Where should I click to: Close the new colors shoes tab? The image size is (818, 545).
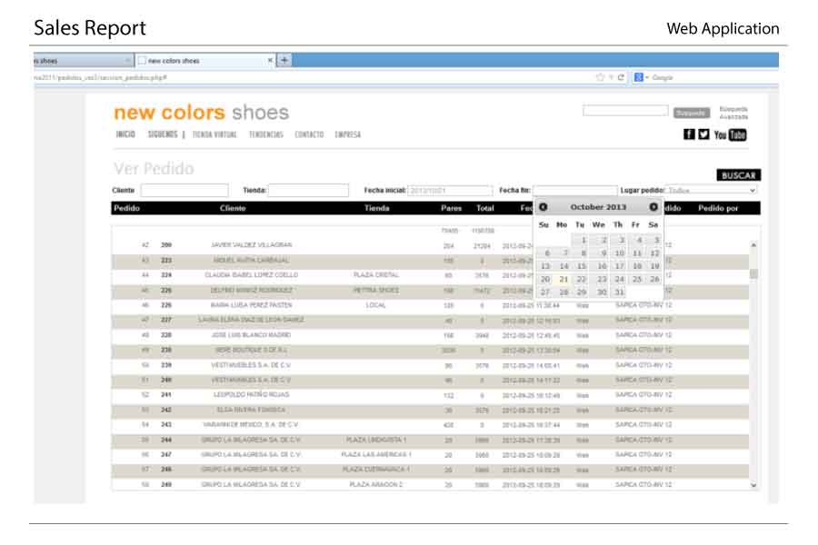(270, 60)
